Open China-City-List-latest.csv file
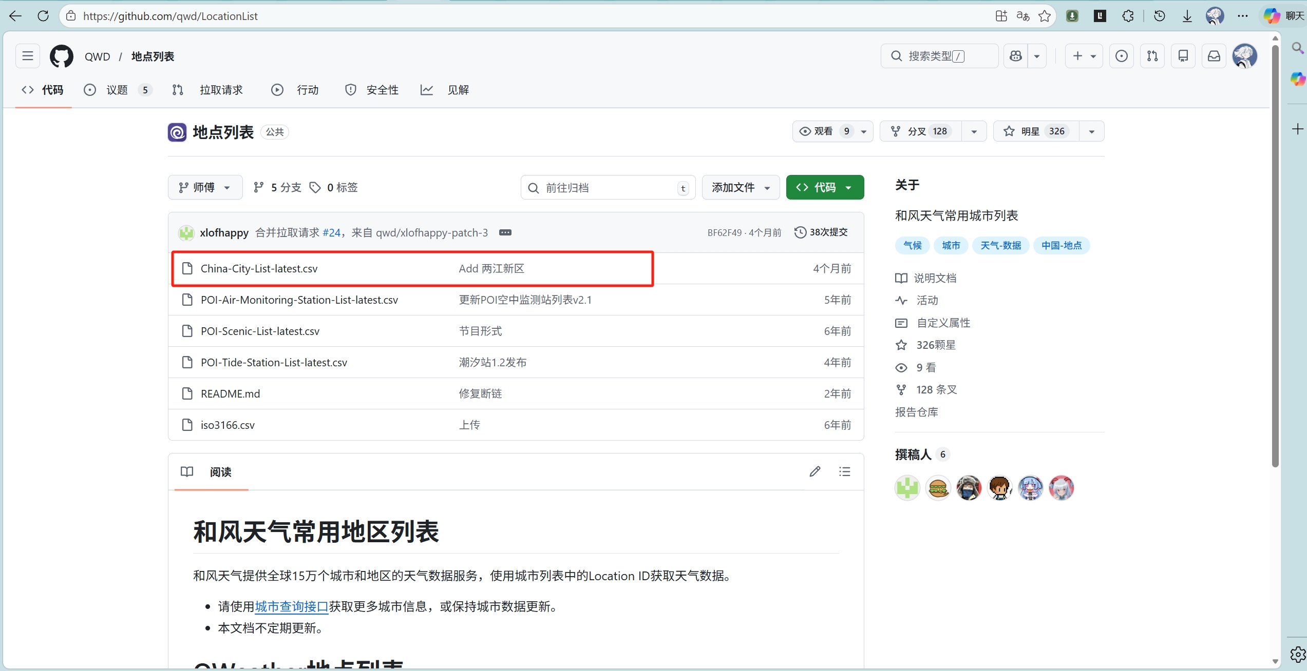Image resolution: width=1307 pixels, height=671 pixels. point(259,269)
